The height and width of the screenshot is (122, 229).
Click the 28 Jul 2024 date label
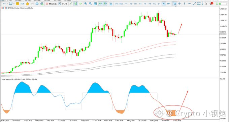click(73, 121)
